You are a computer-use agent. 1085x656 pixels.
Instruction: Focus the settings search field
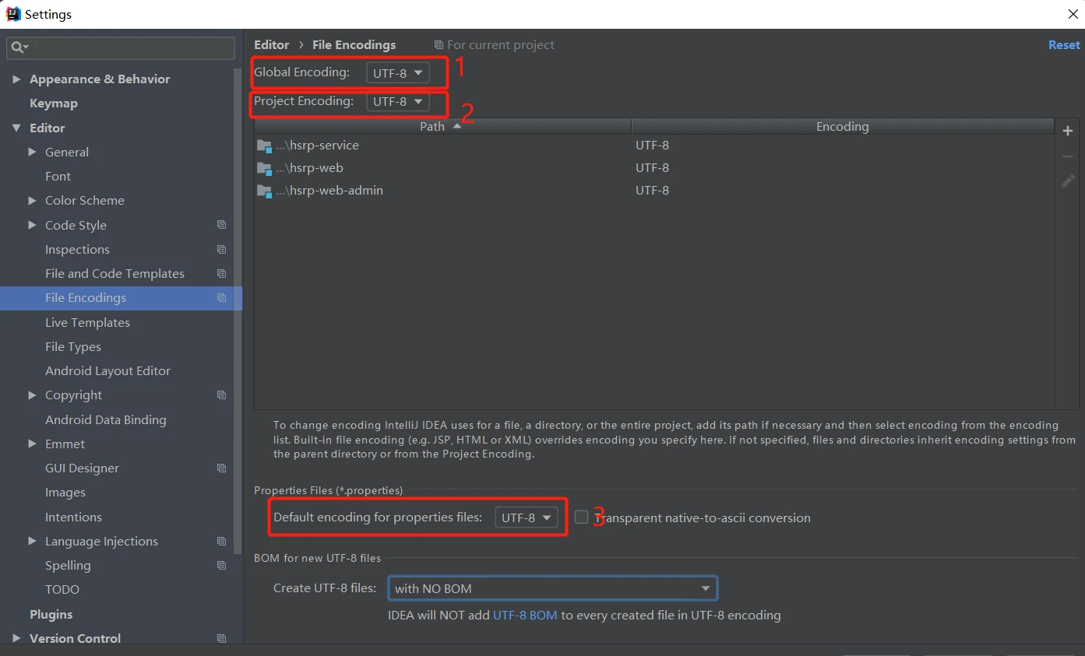pos(121,48)
